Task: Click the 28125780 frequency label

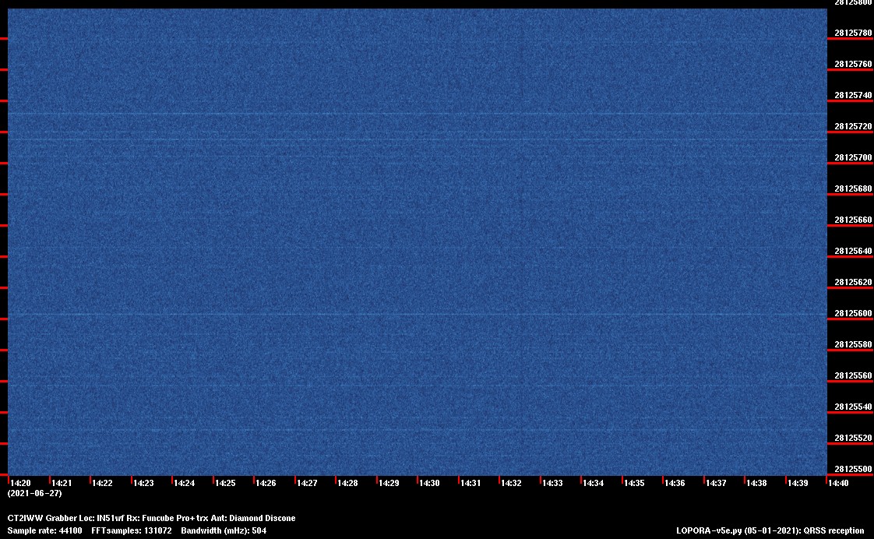Action: point(853,33)
